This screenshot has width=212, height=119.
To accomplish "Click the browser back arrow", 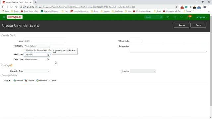I will [x=3, y=7].
